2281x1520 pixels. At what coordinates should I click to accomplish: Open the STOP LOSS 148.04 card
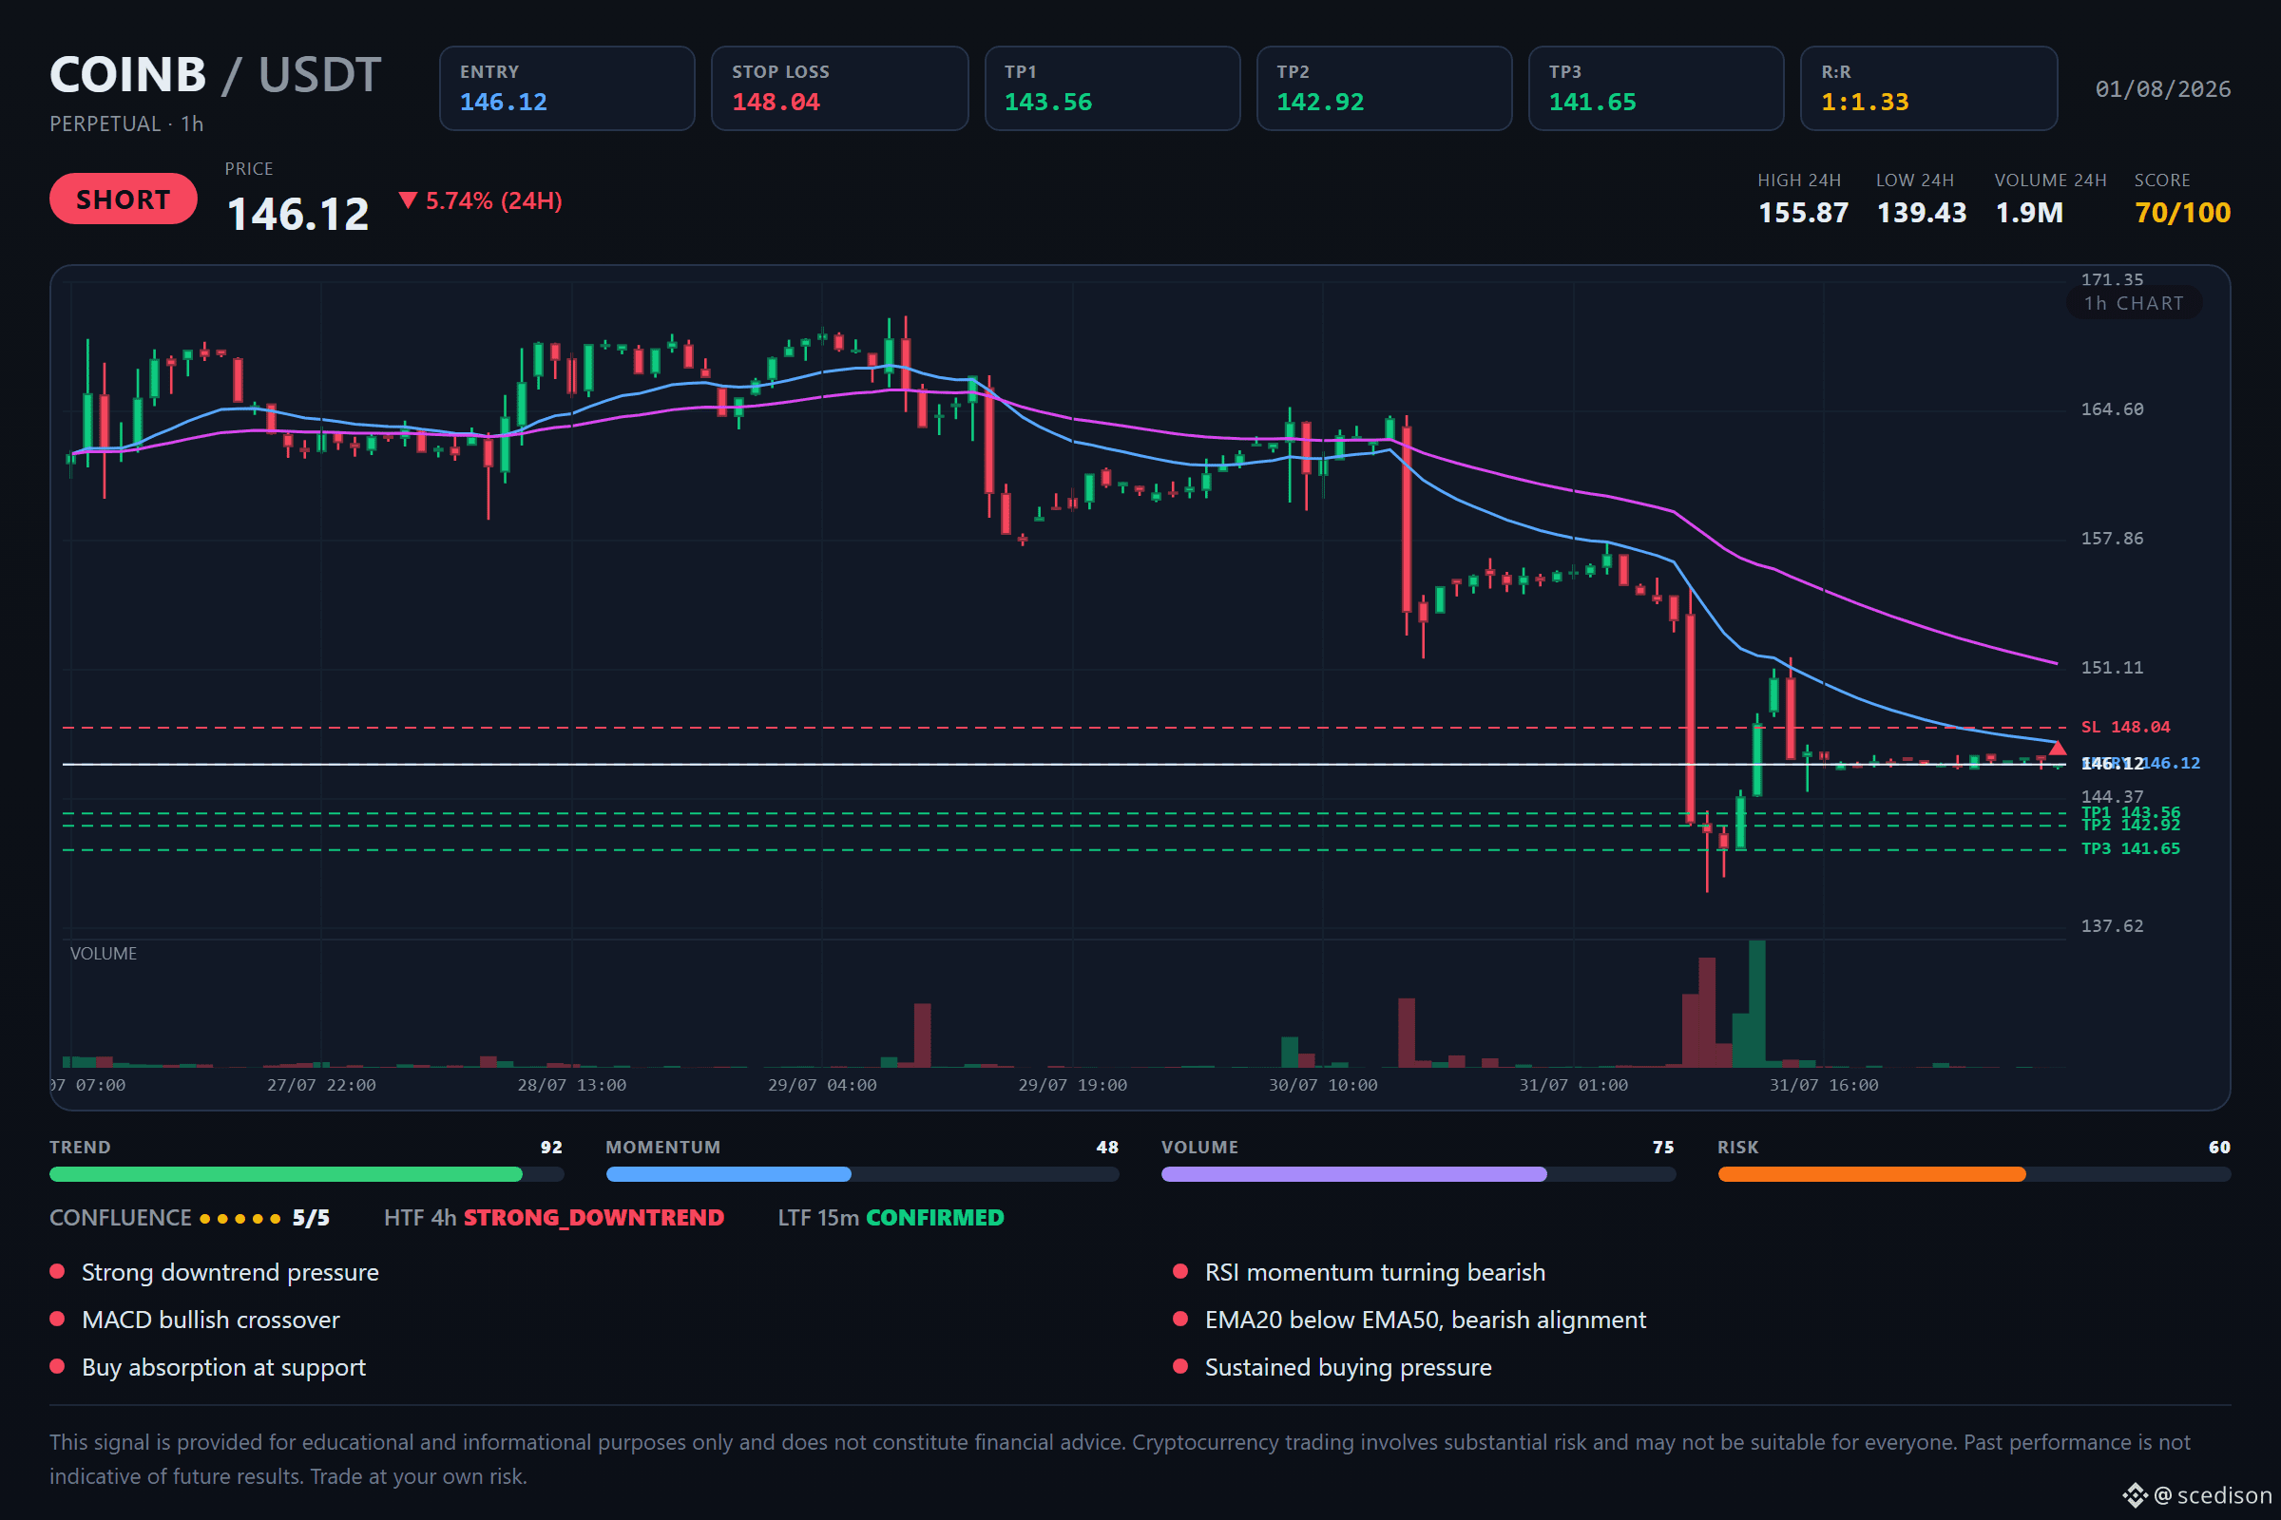pyautogui.click(x=840, y=88)
